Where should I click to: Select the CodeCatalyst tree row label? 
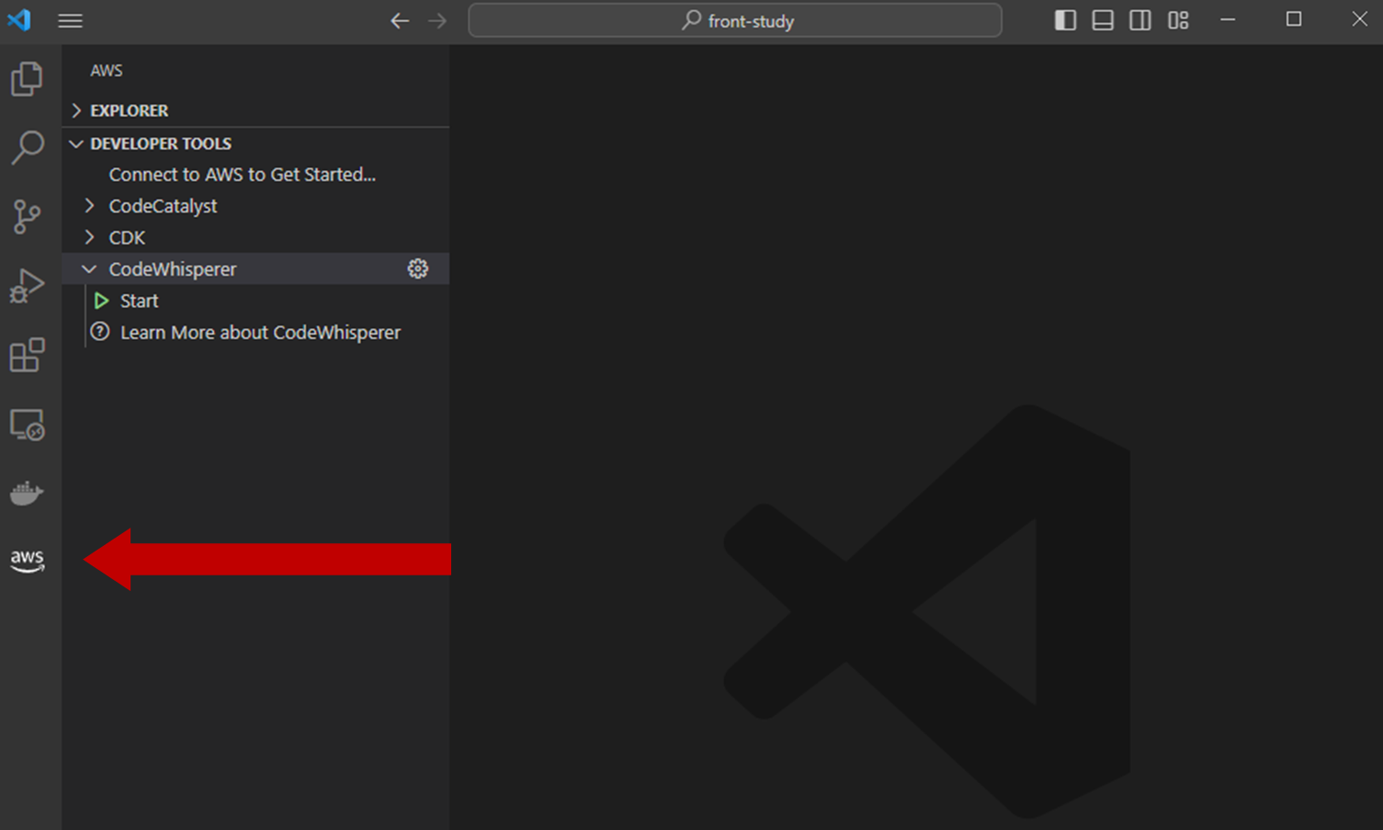coord(163,207)
